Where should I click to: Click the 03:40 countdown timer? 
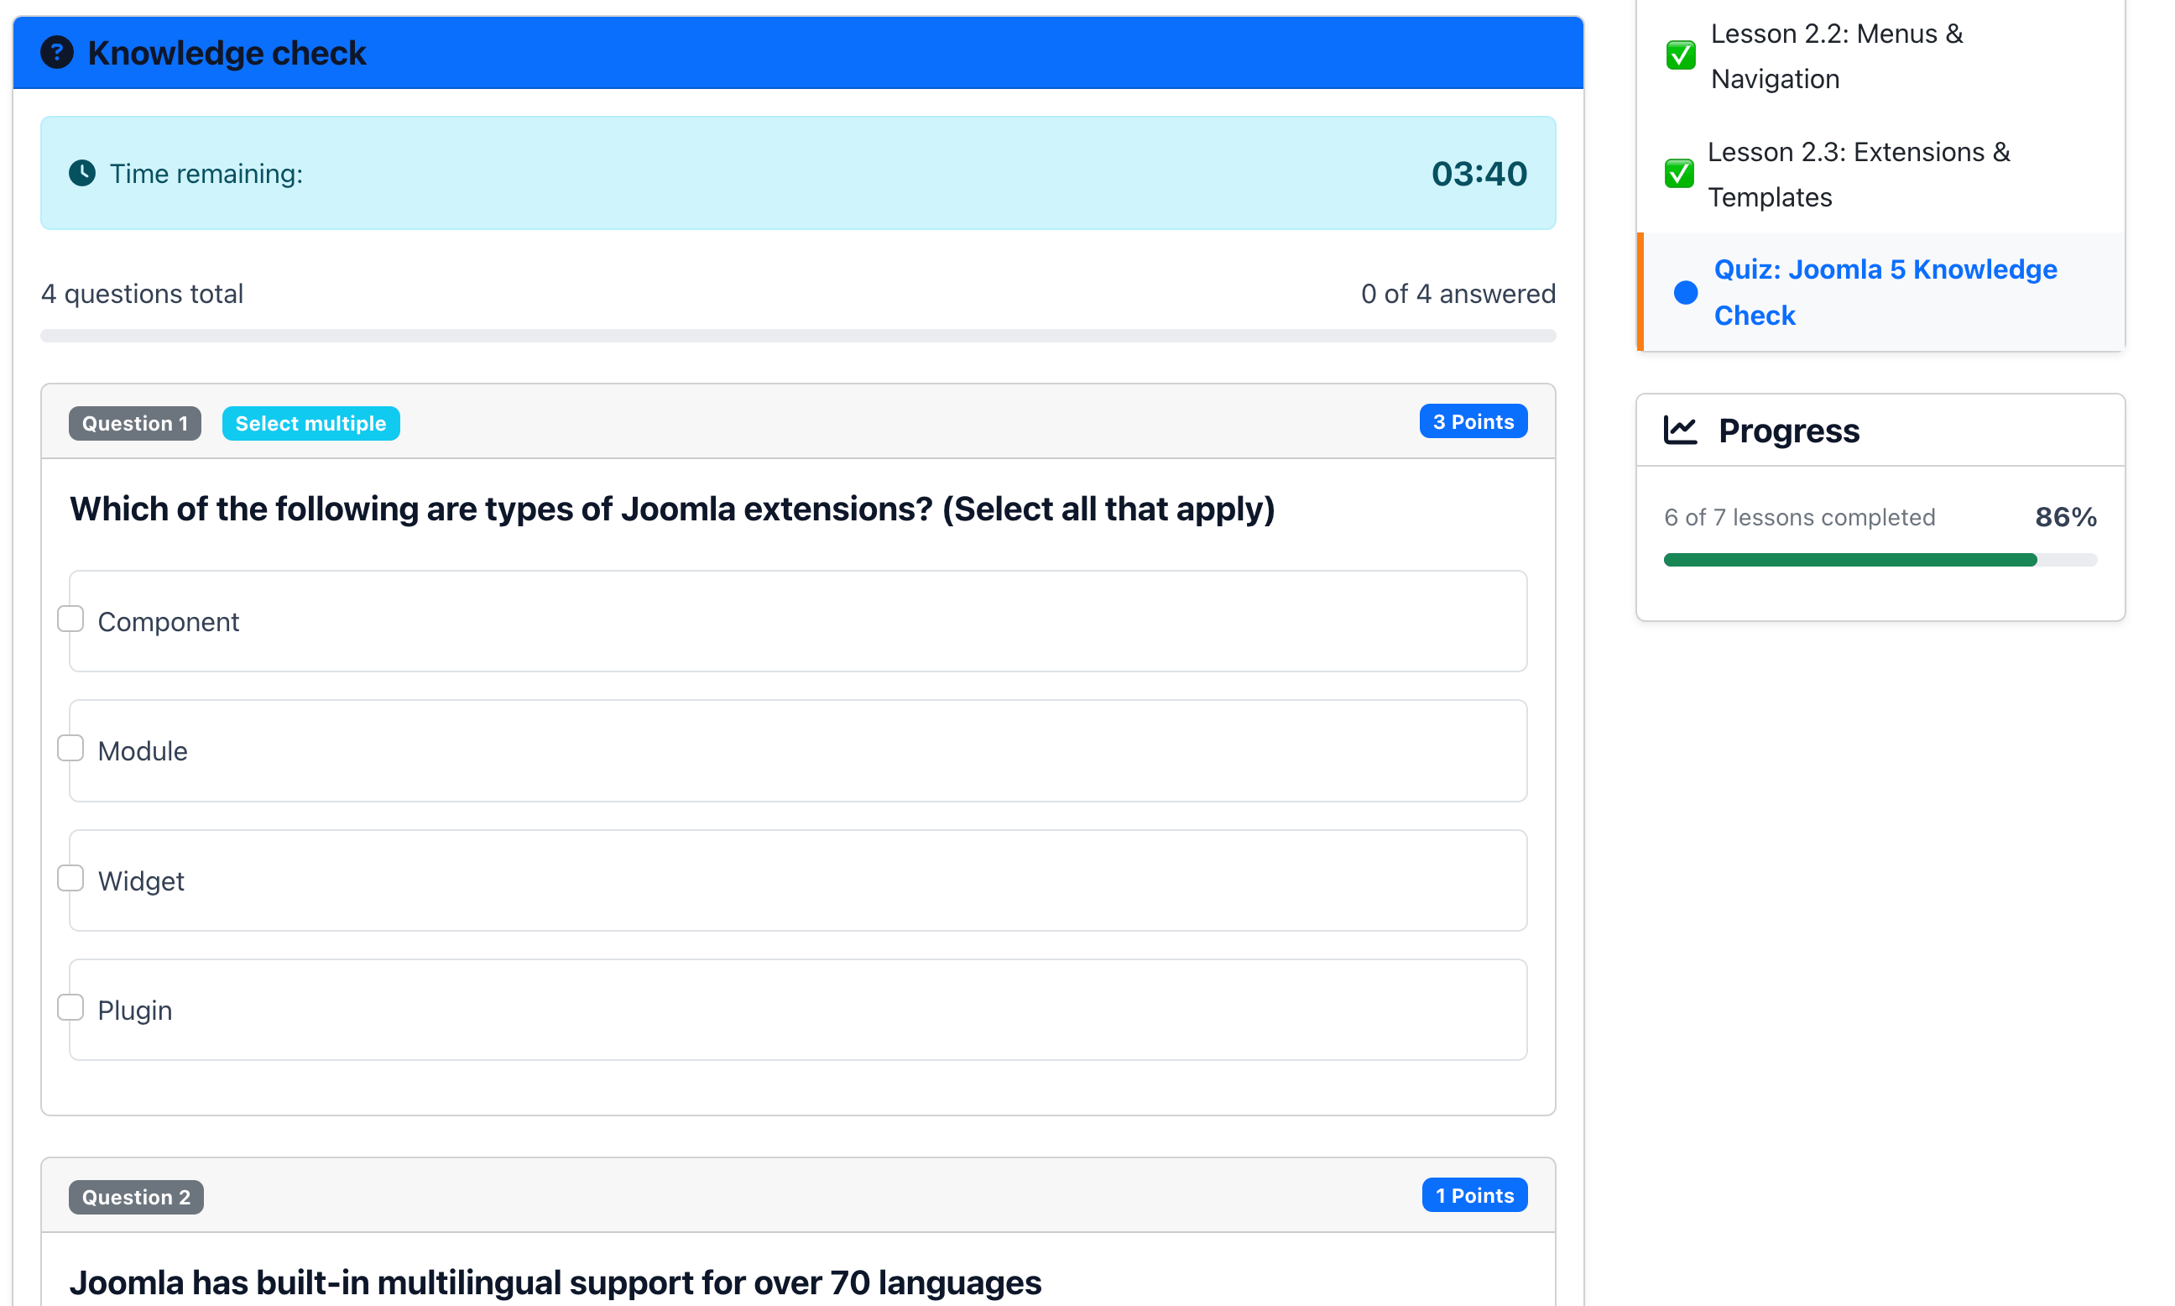click(x=1479, y=174)
